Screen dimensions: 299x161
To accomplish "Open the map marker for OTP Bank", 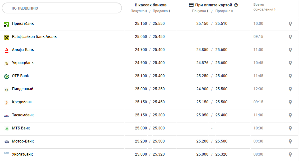I will click(290, 76).
